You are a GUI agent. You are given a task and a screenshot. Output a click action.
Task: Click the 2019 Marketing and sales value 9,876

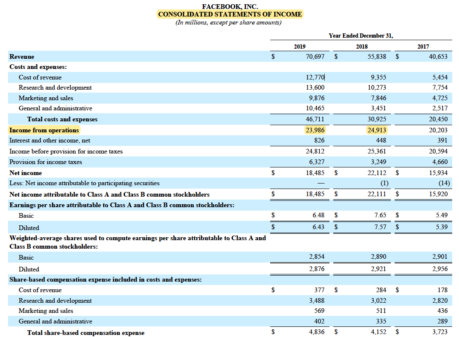point(317,98)
